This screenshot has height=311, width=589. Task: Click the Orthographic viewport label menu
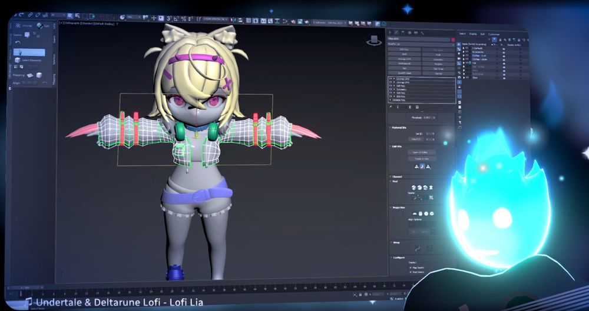coord(73,24)
